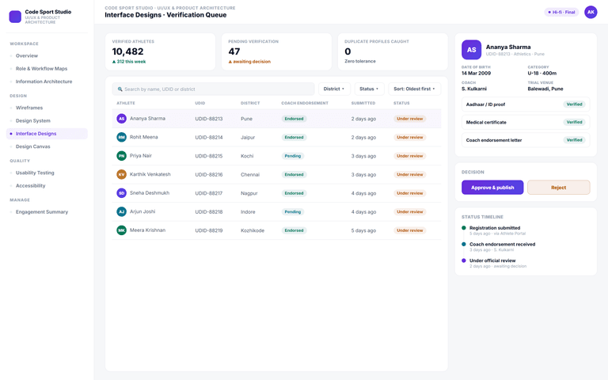Open the AK user avatar
The width and height of the screenshot is (608, 380).
591,12
